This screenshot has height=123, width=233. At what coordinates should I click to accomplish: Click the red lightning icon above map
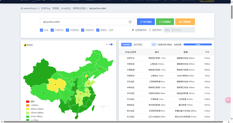107,44
